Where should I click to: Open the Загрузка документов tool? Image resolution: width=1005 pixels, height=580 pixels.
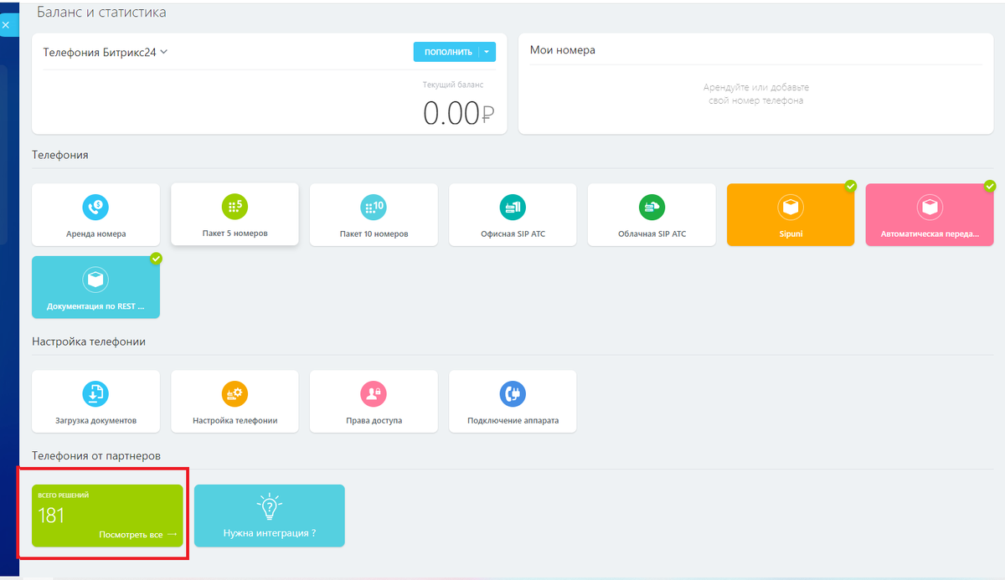[x=95, y=401]
